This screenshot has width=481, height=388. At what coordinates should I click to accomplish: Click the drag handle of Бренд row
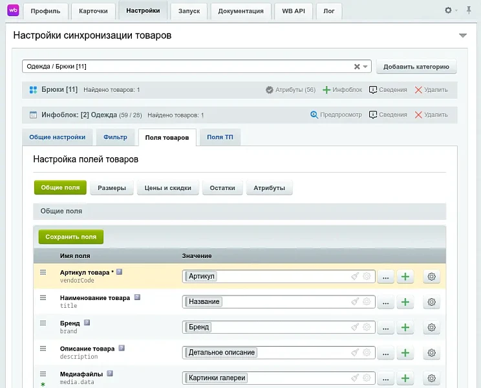tap(43, 323)
